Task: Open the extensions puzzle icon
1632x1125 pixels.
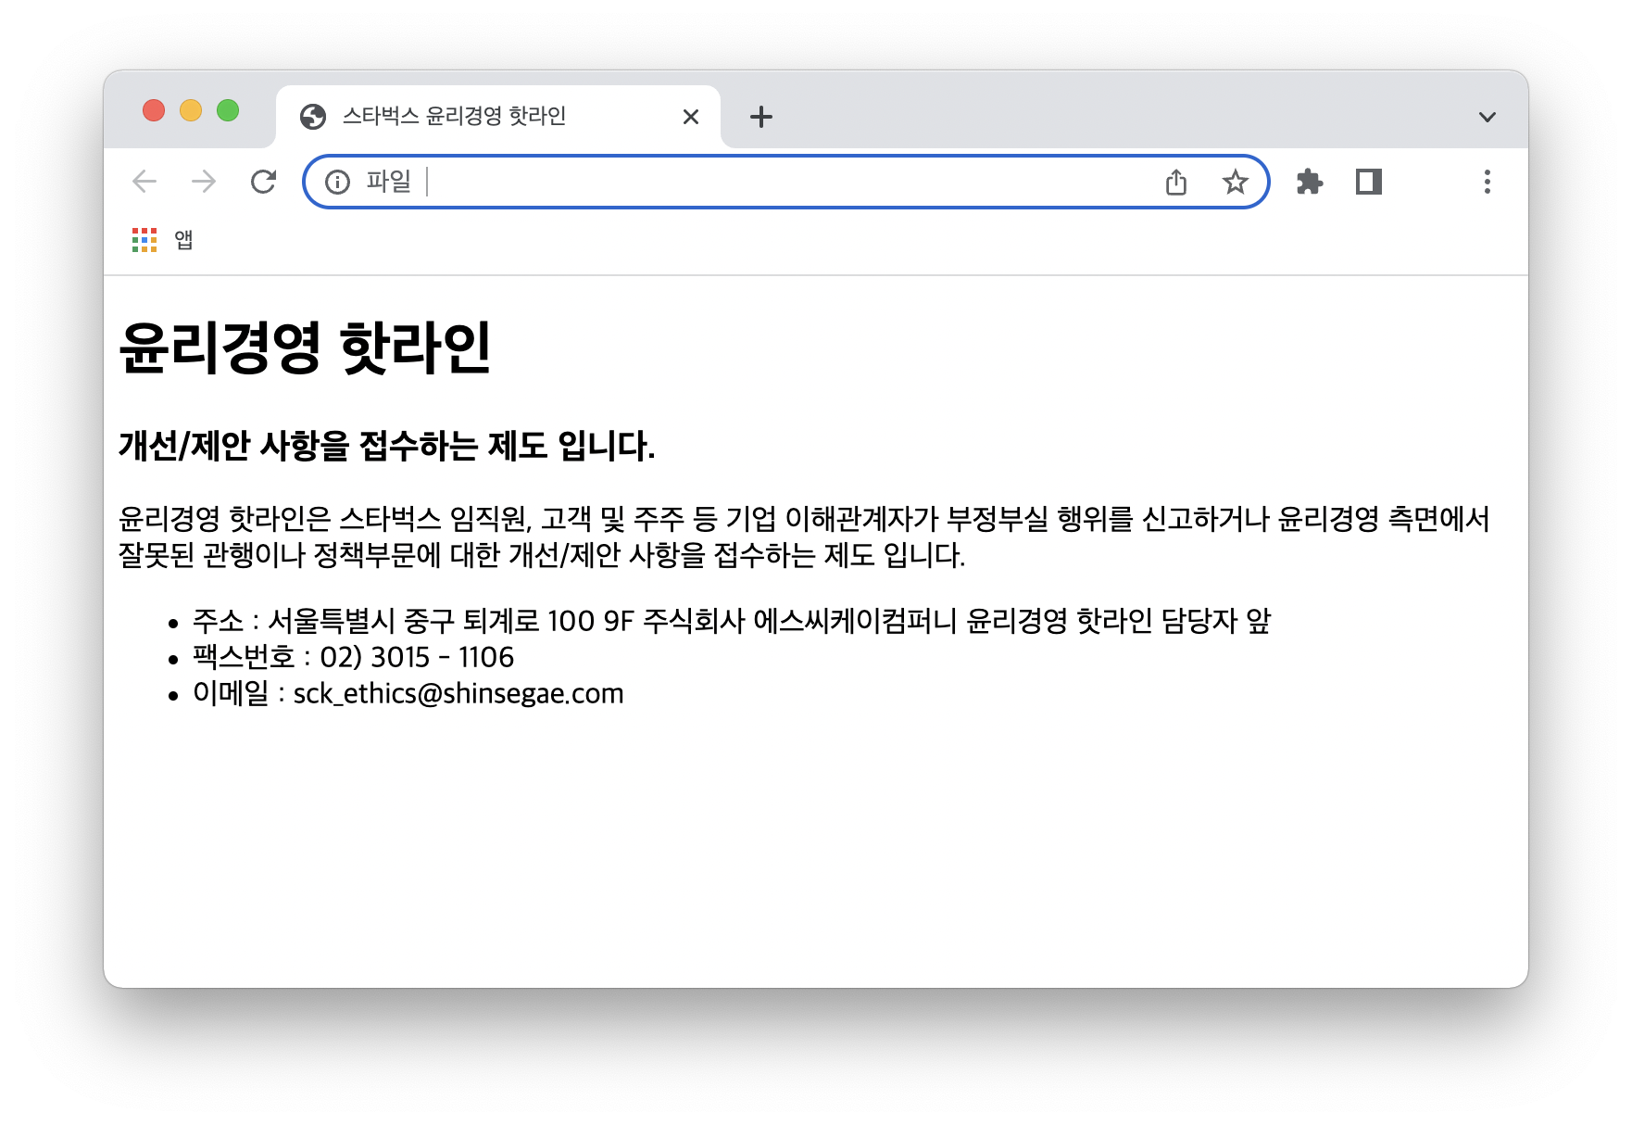Action: click(1310, 182)
